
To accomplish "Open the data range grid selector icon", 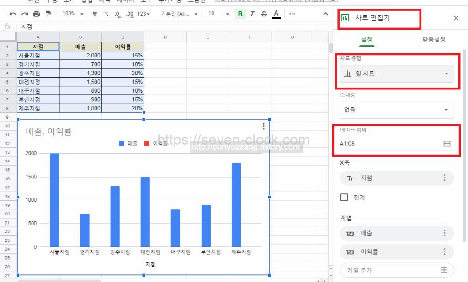I will tap(447, 144).
